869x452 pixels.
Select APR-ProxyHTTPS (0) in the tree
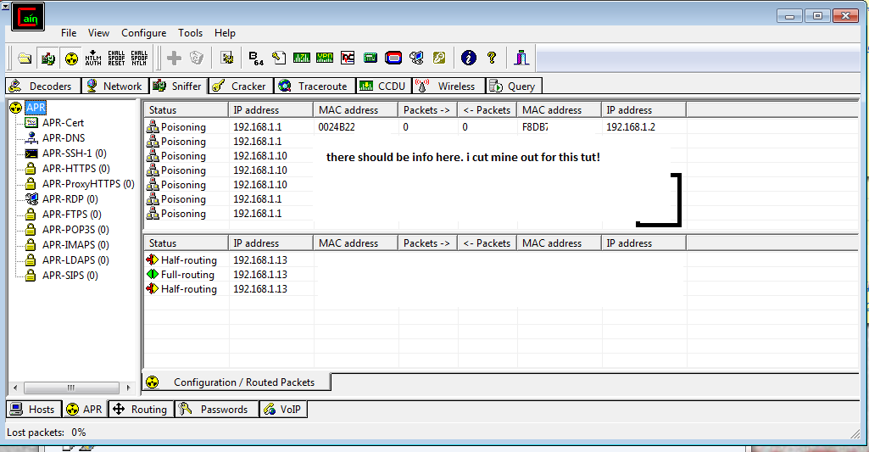tap(88, 183)
